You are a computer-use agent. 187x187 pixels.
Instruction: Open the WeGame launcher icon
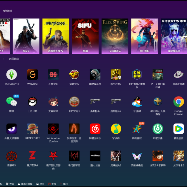coord(32,75)
